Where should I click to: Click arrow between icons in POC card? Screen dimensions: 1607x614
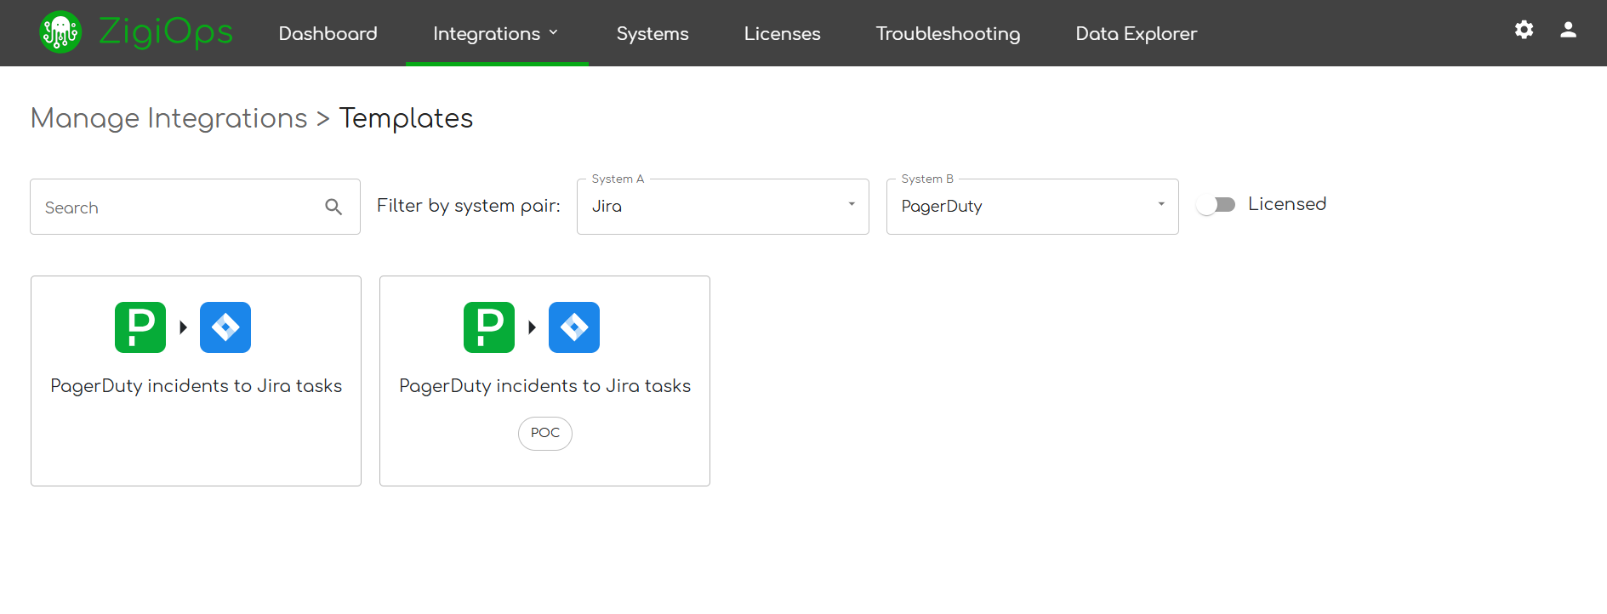[532, 327]
